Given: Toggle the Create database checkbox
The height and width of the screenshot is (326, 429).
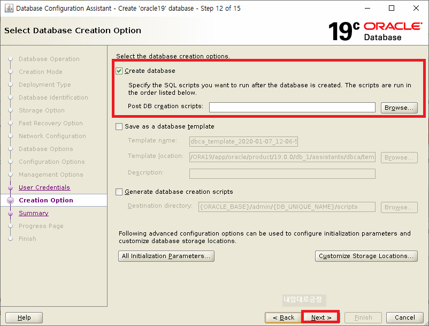Looking at the screenshot, I should 119,71.
